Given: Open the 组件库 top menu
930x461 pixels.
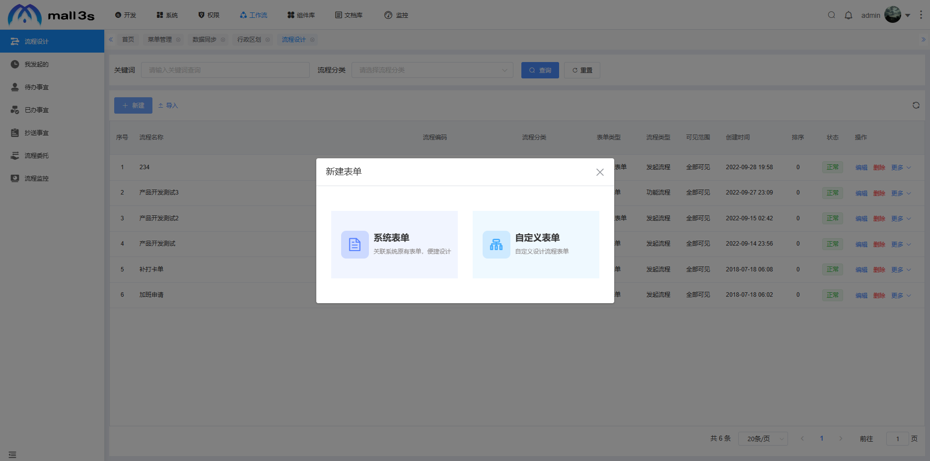Looking at the screenshot, I should coord(301,15).
